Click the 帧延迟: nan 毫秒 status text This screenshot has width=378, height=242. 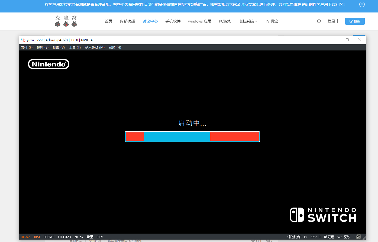click(337, 237)
